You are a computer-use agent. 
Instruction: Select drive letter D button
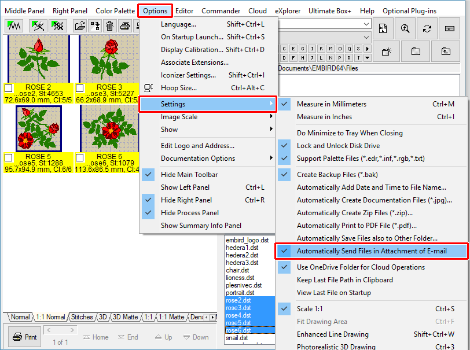coord(284,58)
